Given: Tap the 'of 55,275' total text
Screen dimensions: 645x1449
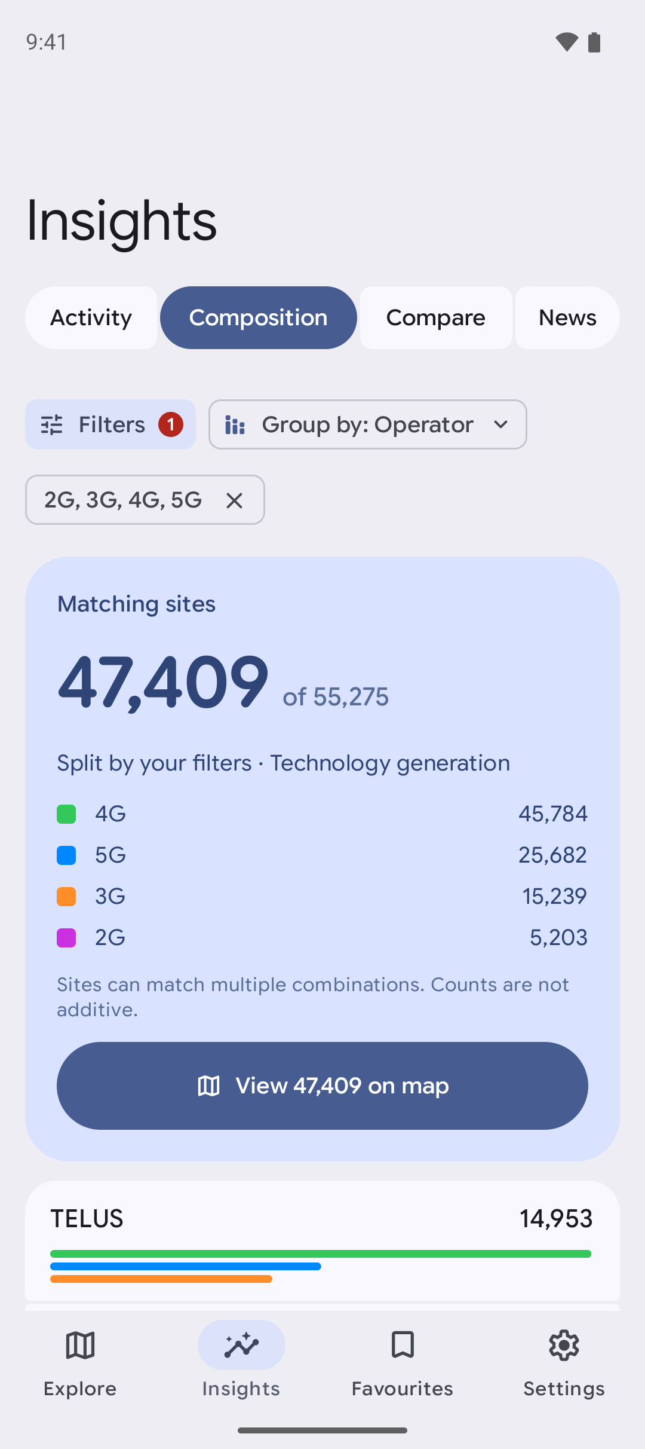Looking at the screenshot, I should (336, 697).
